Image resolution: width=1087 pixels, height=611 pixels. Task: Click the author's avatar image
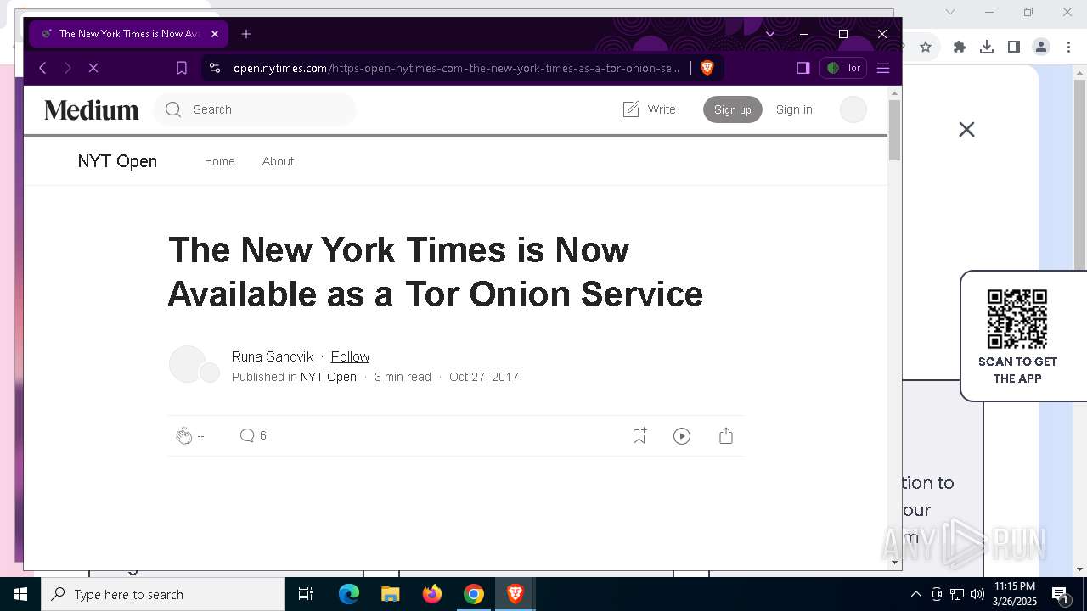point(188,364)
